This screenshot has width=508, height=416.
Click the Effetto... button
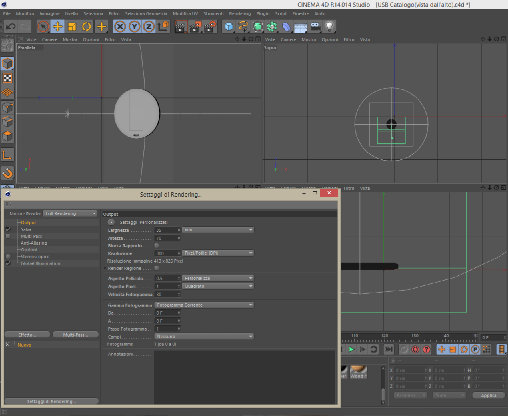tap(27, 335)
